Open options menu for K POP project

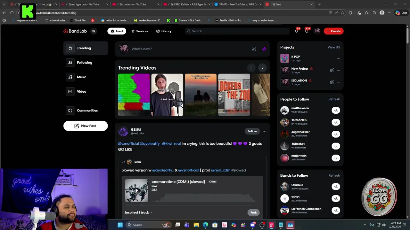[338, 58]
